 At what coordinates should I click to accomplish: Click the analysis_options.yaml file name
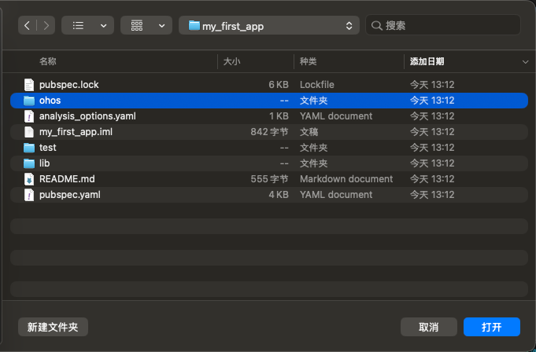point(87,116)
